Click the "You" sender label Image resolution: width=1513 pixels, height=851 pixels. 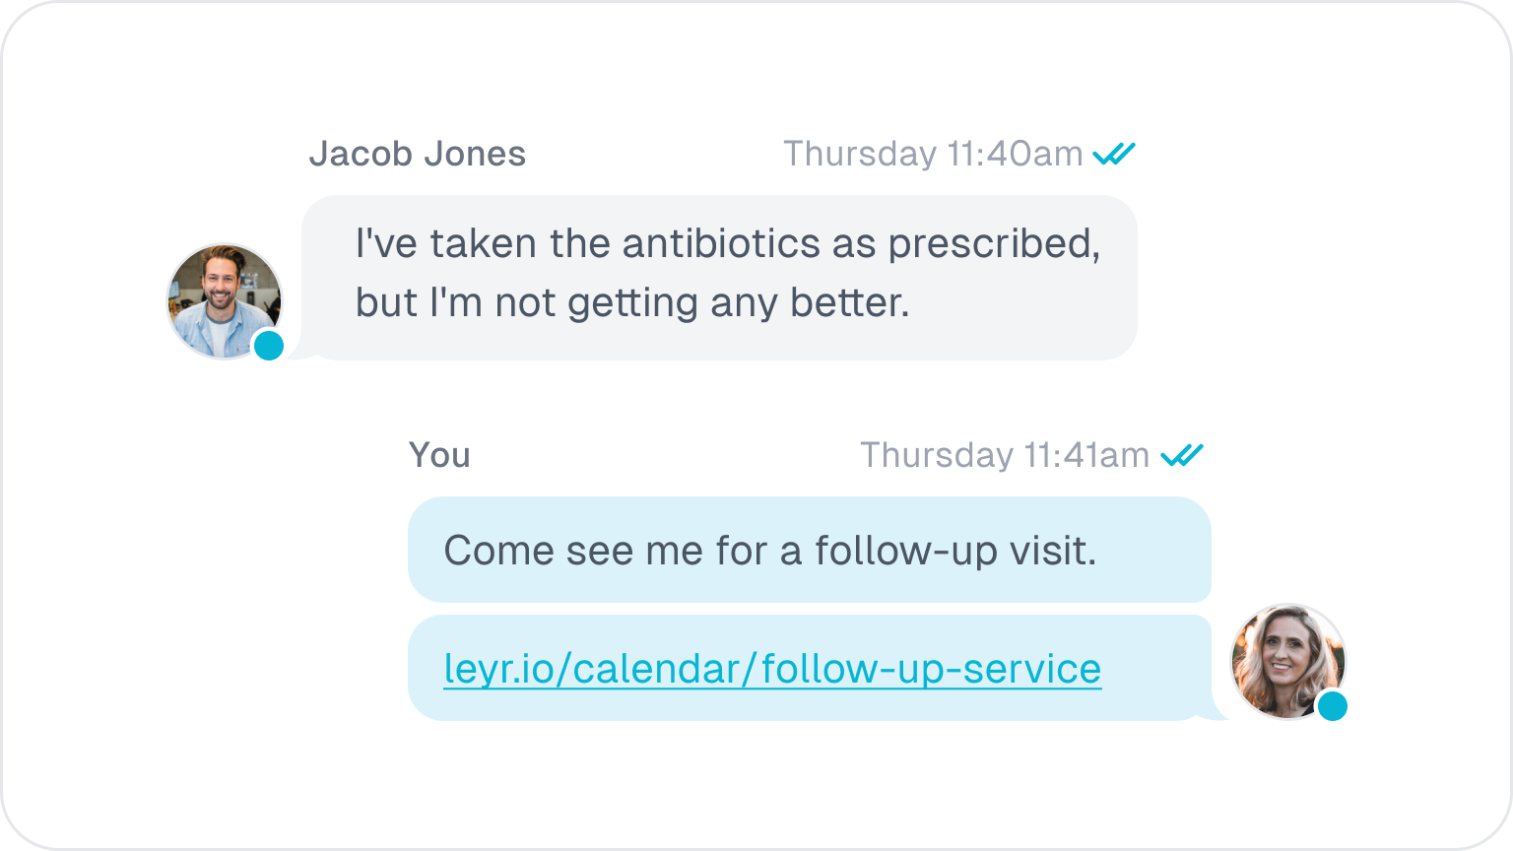pos(439,455)
